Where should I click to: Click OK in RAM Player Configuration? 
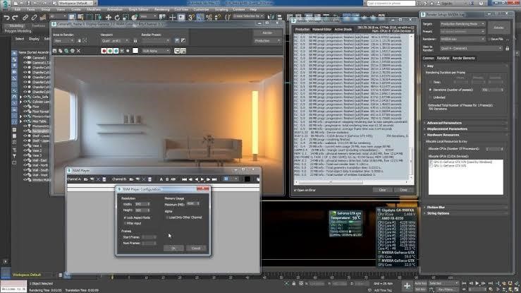tap(173, 248)
